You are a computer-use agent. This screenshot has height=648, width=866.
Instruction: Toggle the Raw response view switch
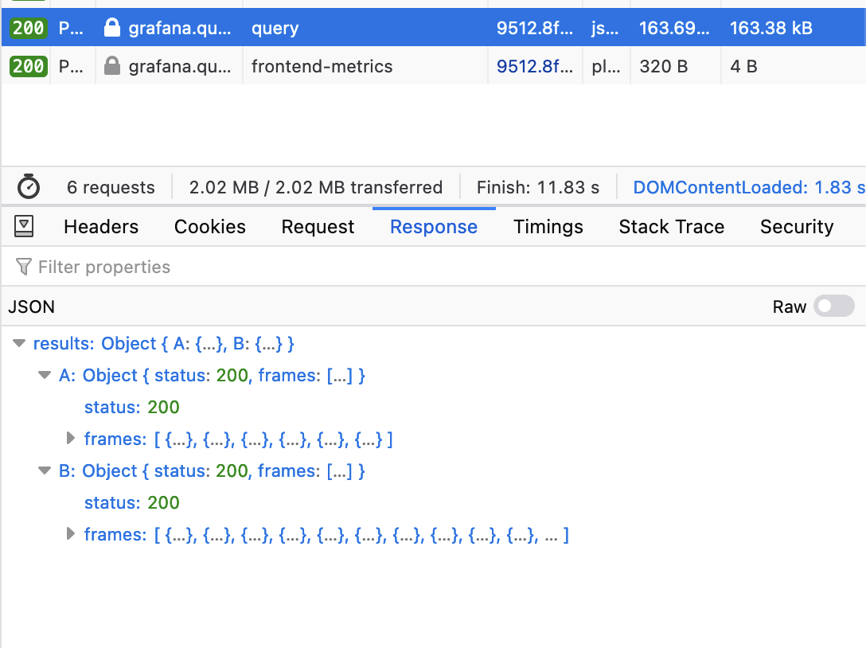[833, 306]
